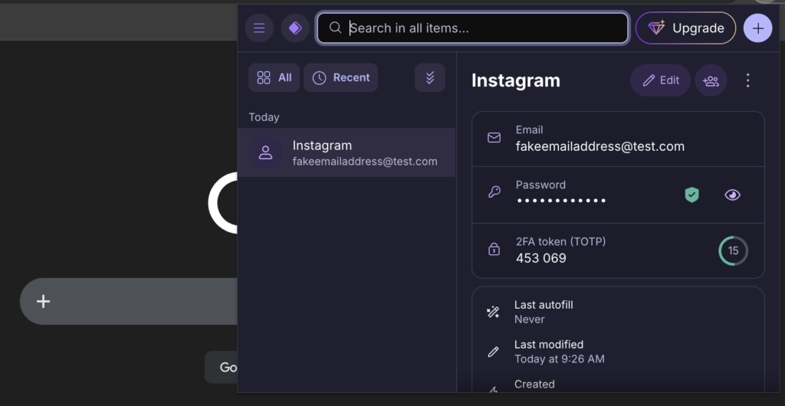The height and width of the screenshot is (406, 785).
Task: Focus the 'Search in all items' field
Action: (x=472, y=28)
